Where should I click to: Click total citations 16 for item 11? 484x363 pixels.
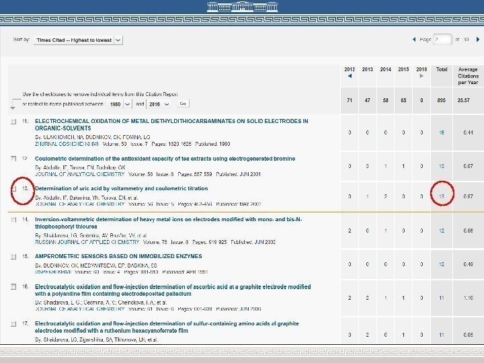[442, 132]
